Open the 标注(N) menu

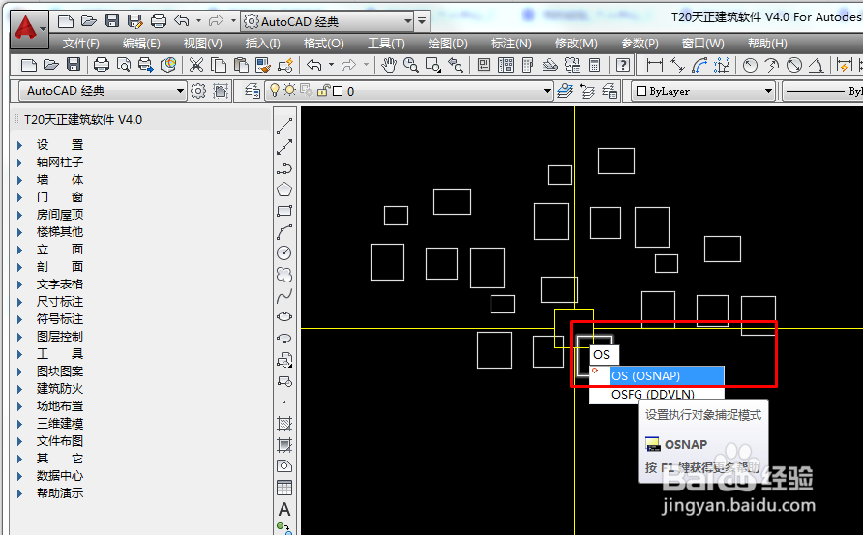coord(511,43)
